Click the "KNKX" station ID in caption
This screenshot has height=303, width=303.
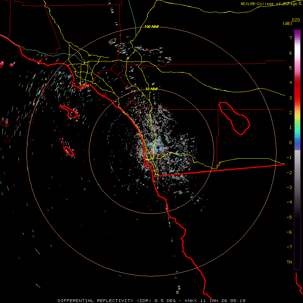point(191,301)
